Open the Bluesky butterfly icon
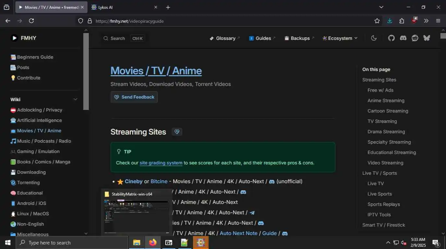 [427, 38]
